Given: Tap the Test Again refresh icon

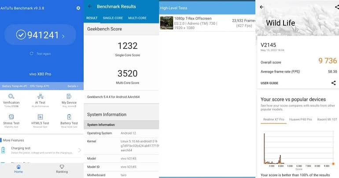Looking at the screenshot, I should point(32,53).
